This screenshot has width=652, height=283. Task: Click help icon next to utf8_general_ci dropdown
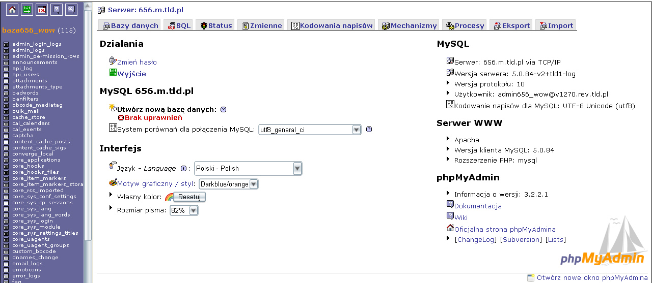coord(369,130)
